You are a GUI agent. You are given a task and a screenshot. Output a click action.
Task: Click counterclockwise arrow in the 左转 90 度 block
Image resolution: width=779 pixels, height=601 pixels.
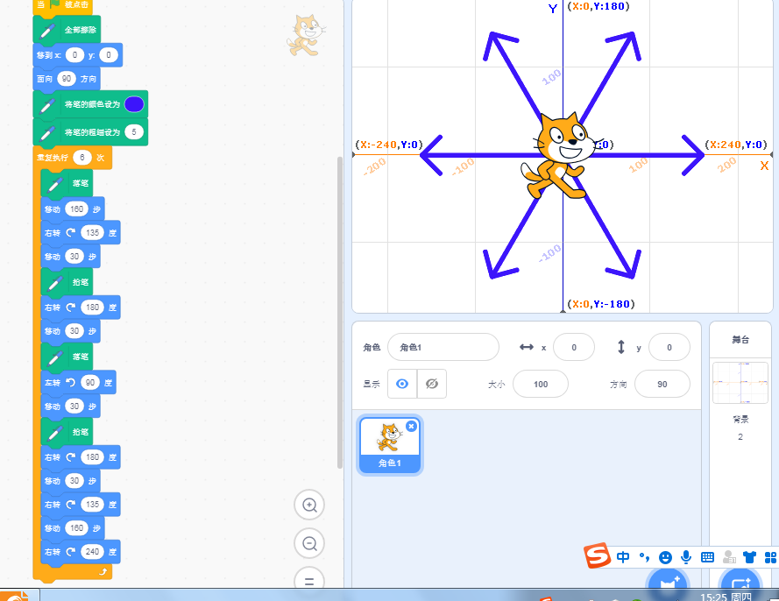[x=71, y=383]
